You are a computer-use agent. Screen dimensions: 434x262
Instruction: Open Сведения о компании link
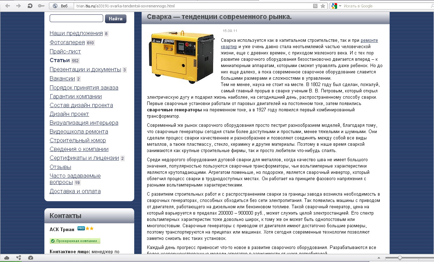pos(79,149)
